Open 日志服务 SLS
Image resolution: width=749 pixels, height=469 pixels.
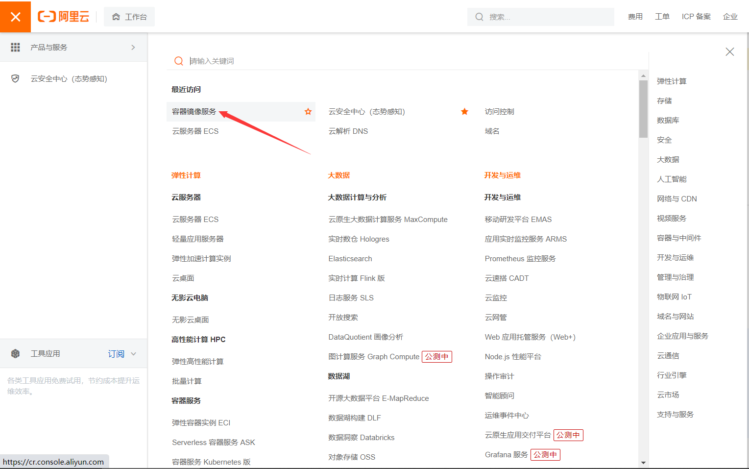(x=351, y=298)
